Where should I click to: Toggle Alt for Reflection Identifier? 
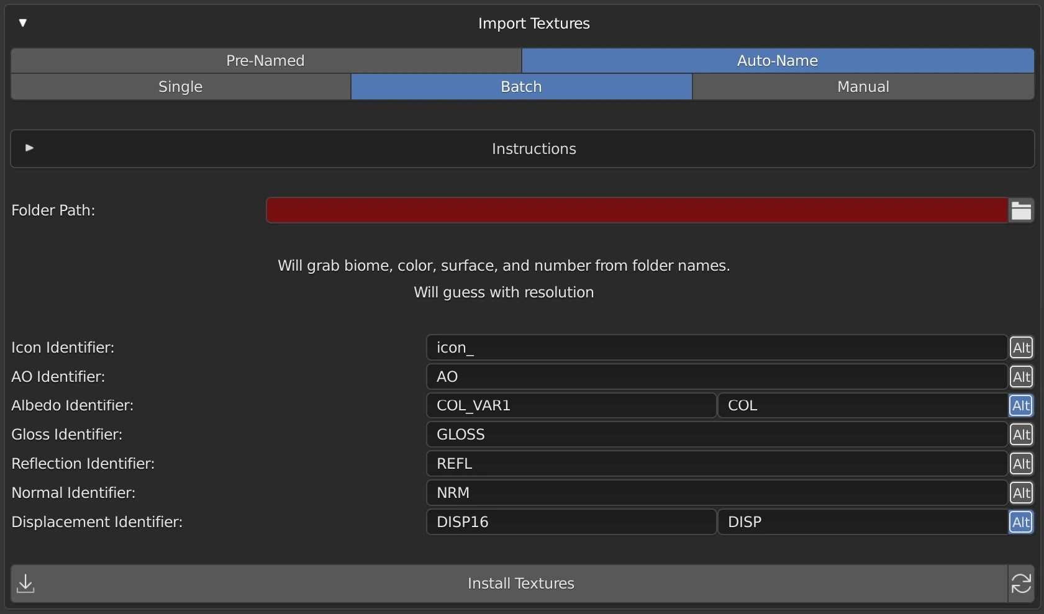click(x=1021, y=464)
